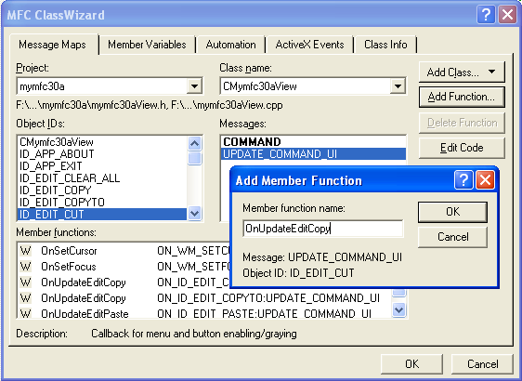Viewport: 522px width, 381px height.
Task: Open the Automation tab
Action: click(x=230, y=45)
